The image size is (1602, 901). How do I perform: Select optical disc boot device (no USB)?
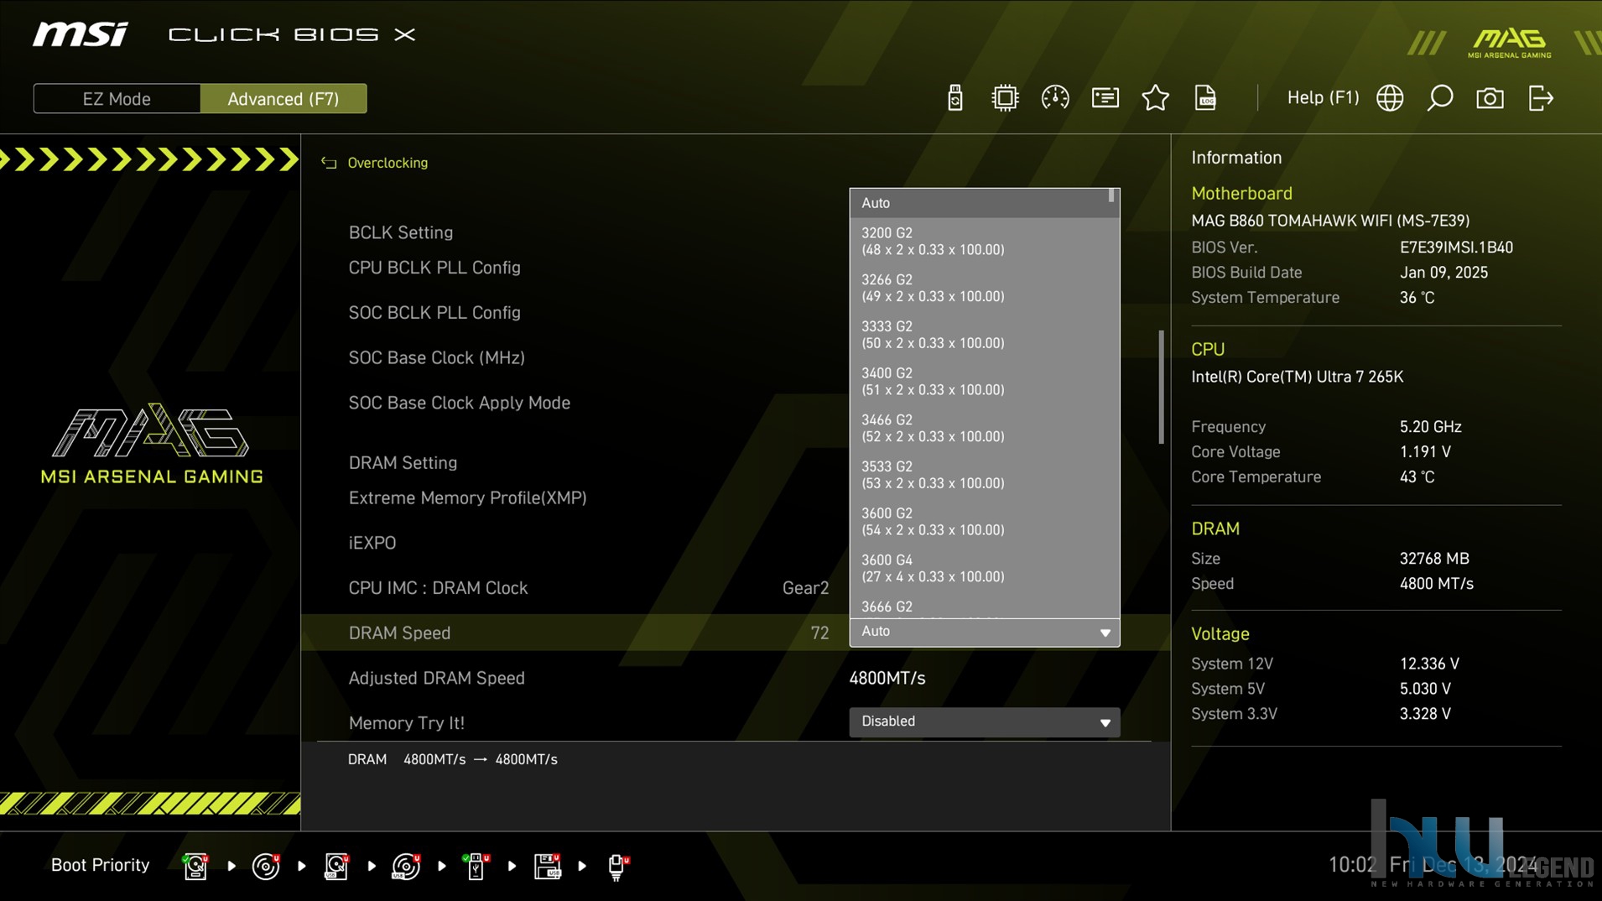266,866
